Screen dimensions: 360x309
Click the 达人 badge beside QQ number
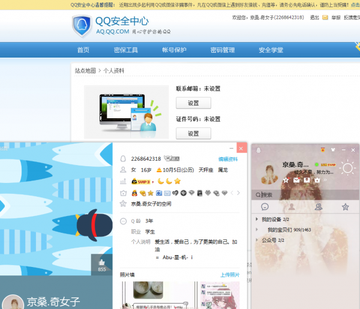coord(172,158)
